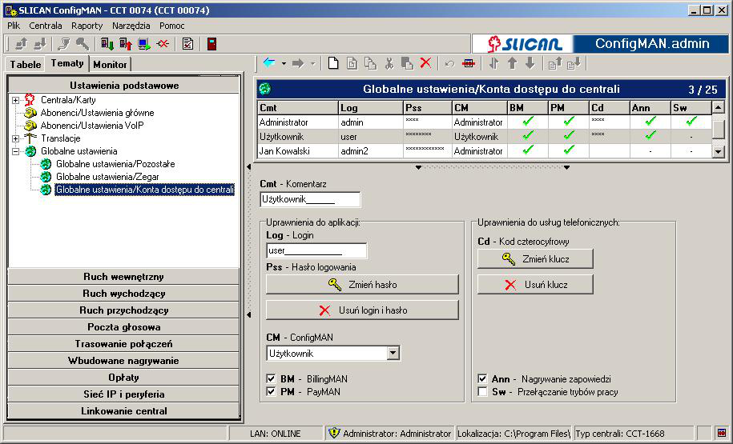The image size is (733, 444).
Task: Select Abonenci/Ustawienia VoIP tree item
Action: pyautogui.click(x=92, y=126)
